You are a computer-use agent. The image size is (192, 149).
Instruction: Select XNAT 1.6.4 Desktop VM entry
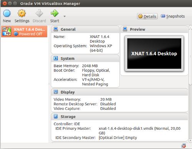click(x=24, y=31)
